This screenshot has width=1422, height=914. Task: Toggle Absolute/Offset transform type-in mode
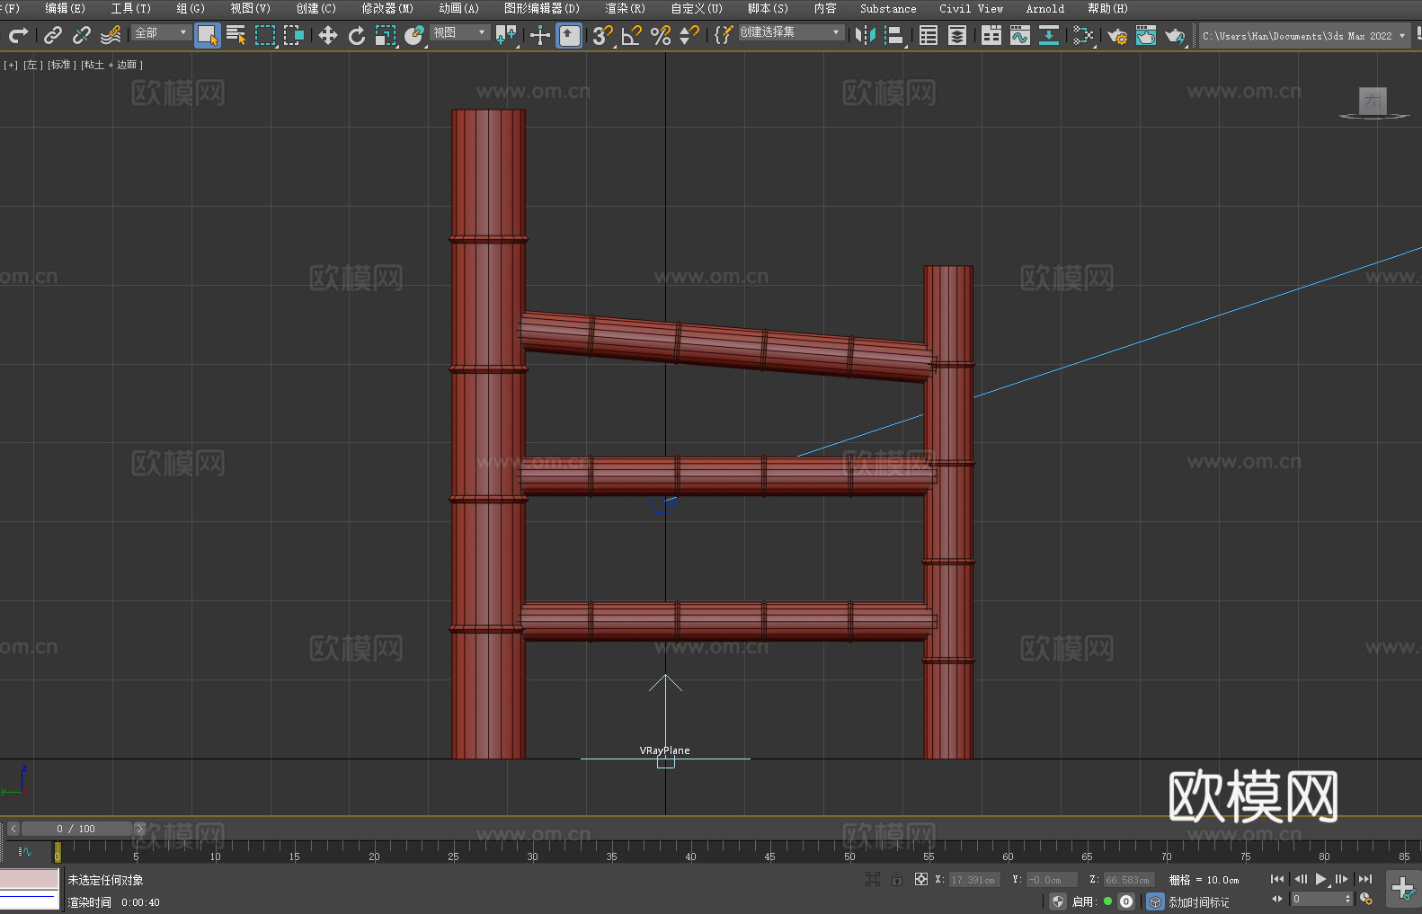921,879
